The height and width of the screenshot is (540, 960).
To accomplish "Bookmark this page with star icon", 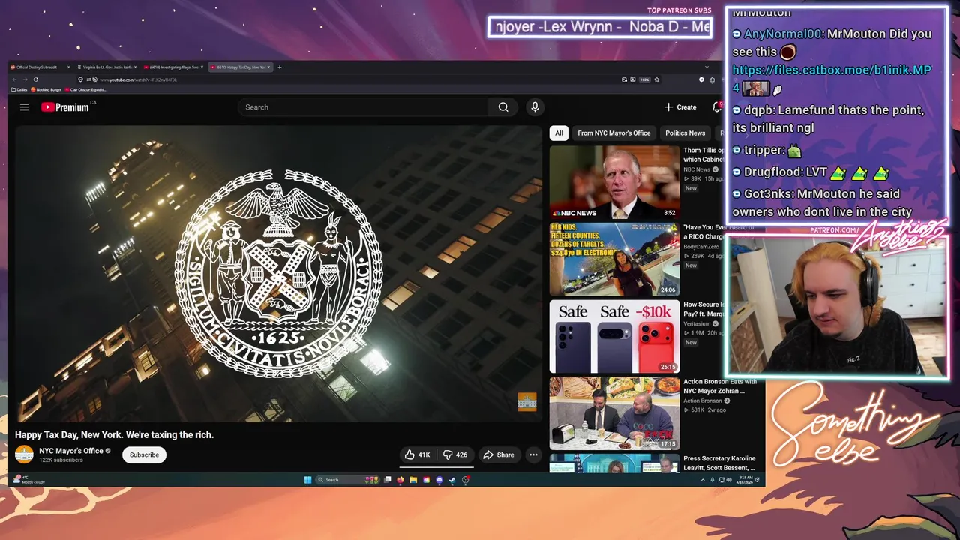I will [657, 79].
